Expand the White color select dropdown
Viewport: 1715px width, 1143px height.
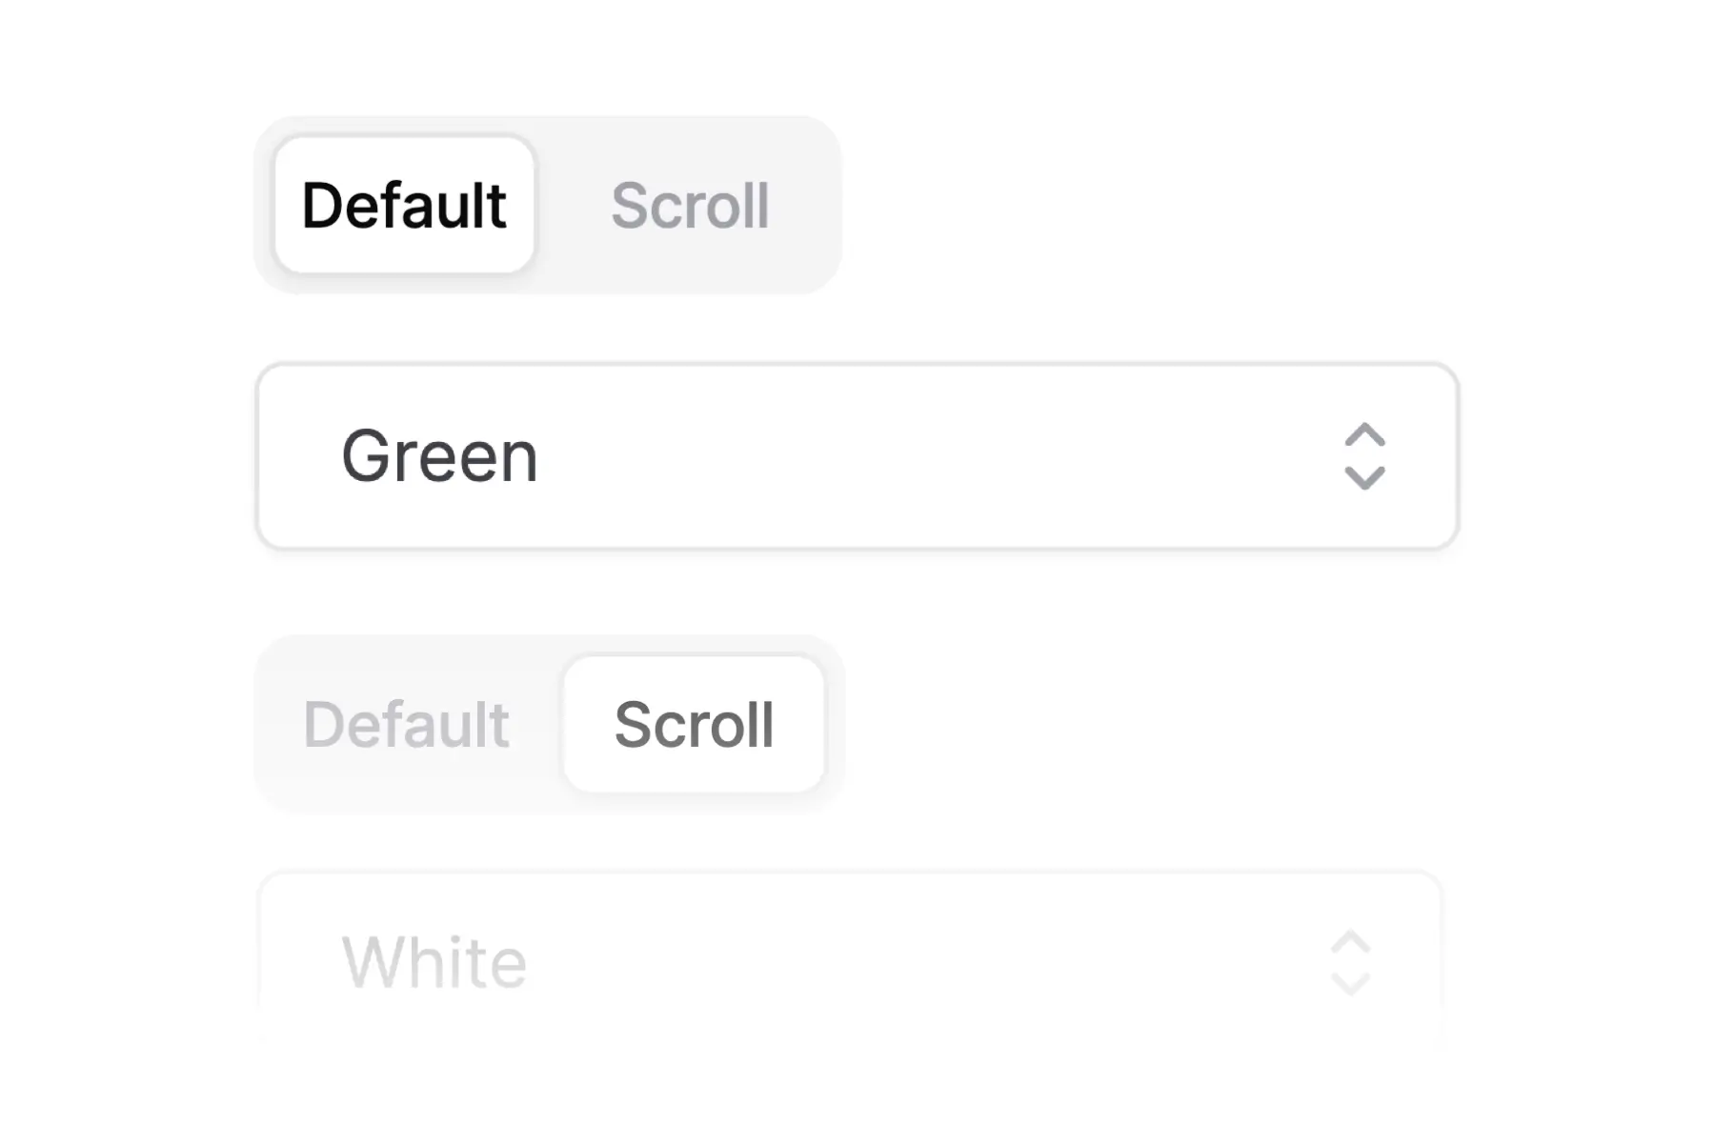tap(850, 963)
